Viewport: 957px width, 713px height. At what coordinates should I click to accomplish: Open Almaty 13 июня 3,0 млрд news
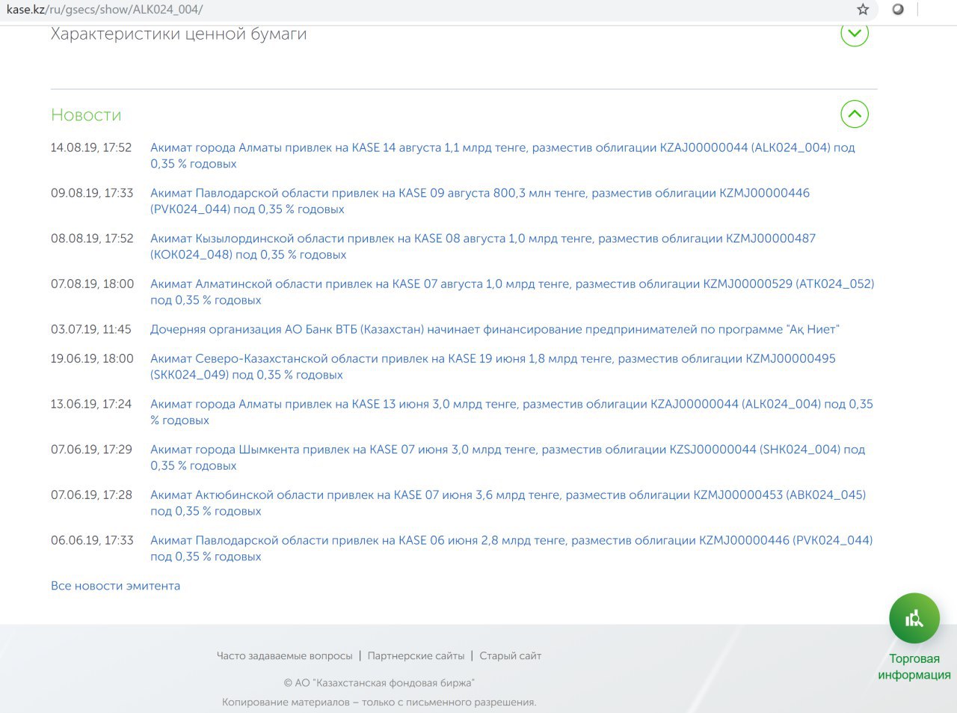[511, 412]
